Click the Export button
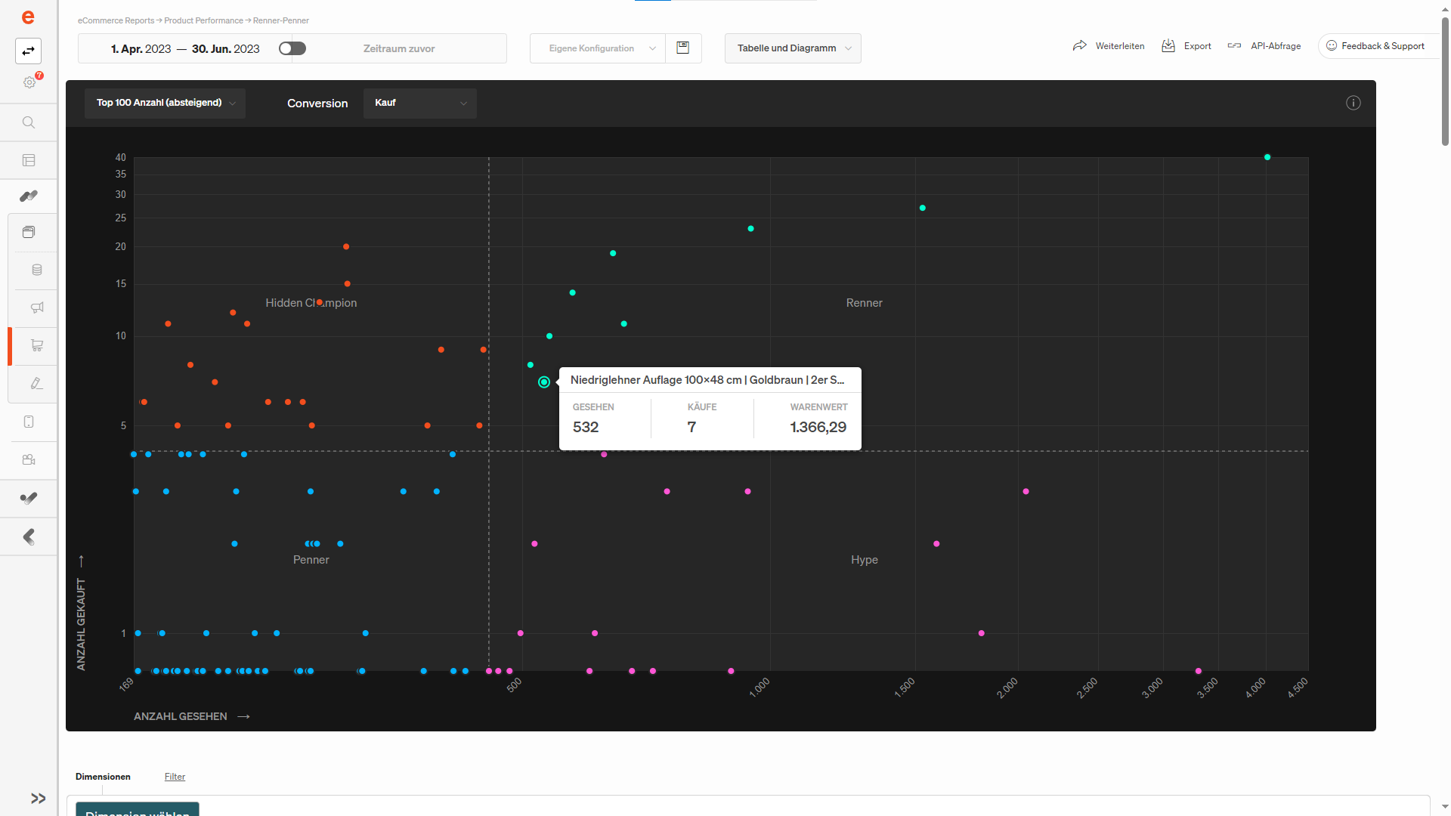The image size is (1451, 816). (x=1186, y=46)
